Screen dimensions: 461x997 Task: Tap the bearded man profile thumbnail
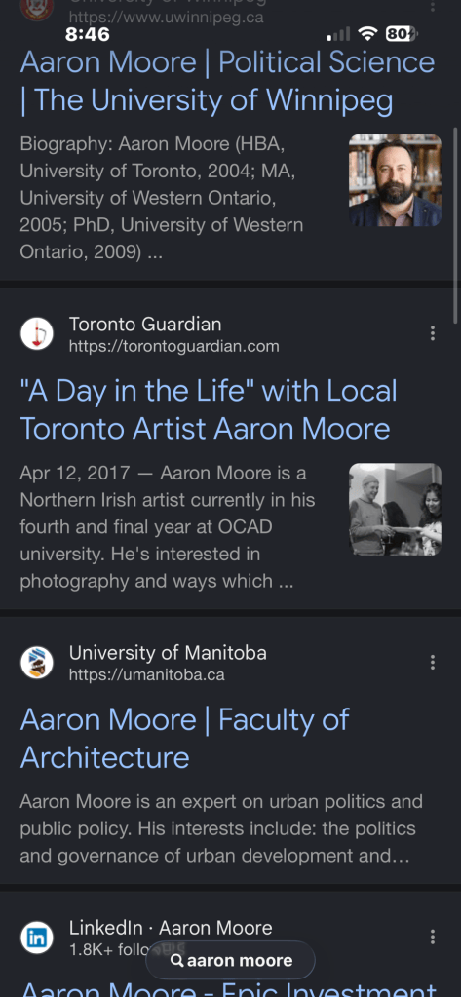point(395,180)
